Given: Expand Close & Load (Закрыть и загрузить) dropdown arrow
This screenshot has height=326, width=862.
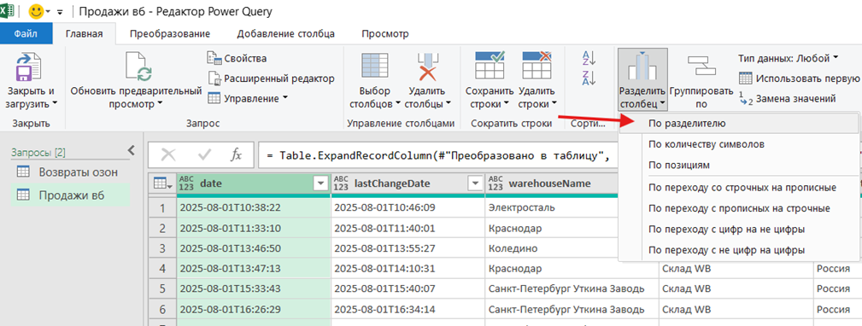Looking at the screenshot, I should click(x=56, y=104).
